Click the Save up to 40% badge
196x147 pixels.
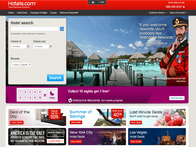[117, 114]
